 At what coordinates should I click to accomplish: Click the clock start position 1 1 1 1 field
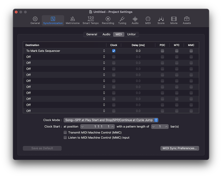click(97, 126)
